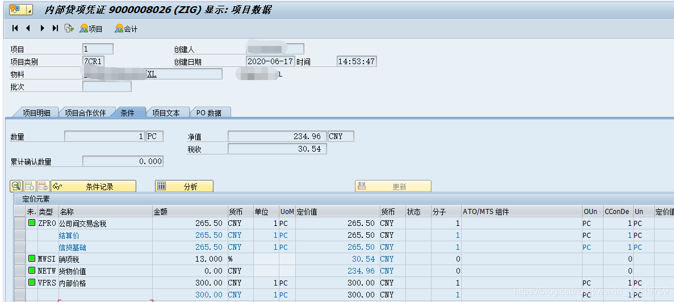The height and width of the screenshot is (302, 674).
Task: Go to the next item arrow
Action: pyautogui.click(x=42, y=28)
